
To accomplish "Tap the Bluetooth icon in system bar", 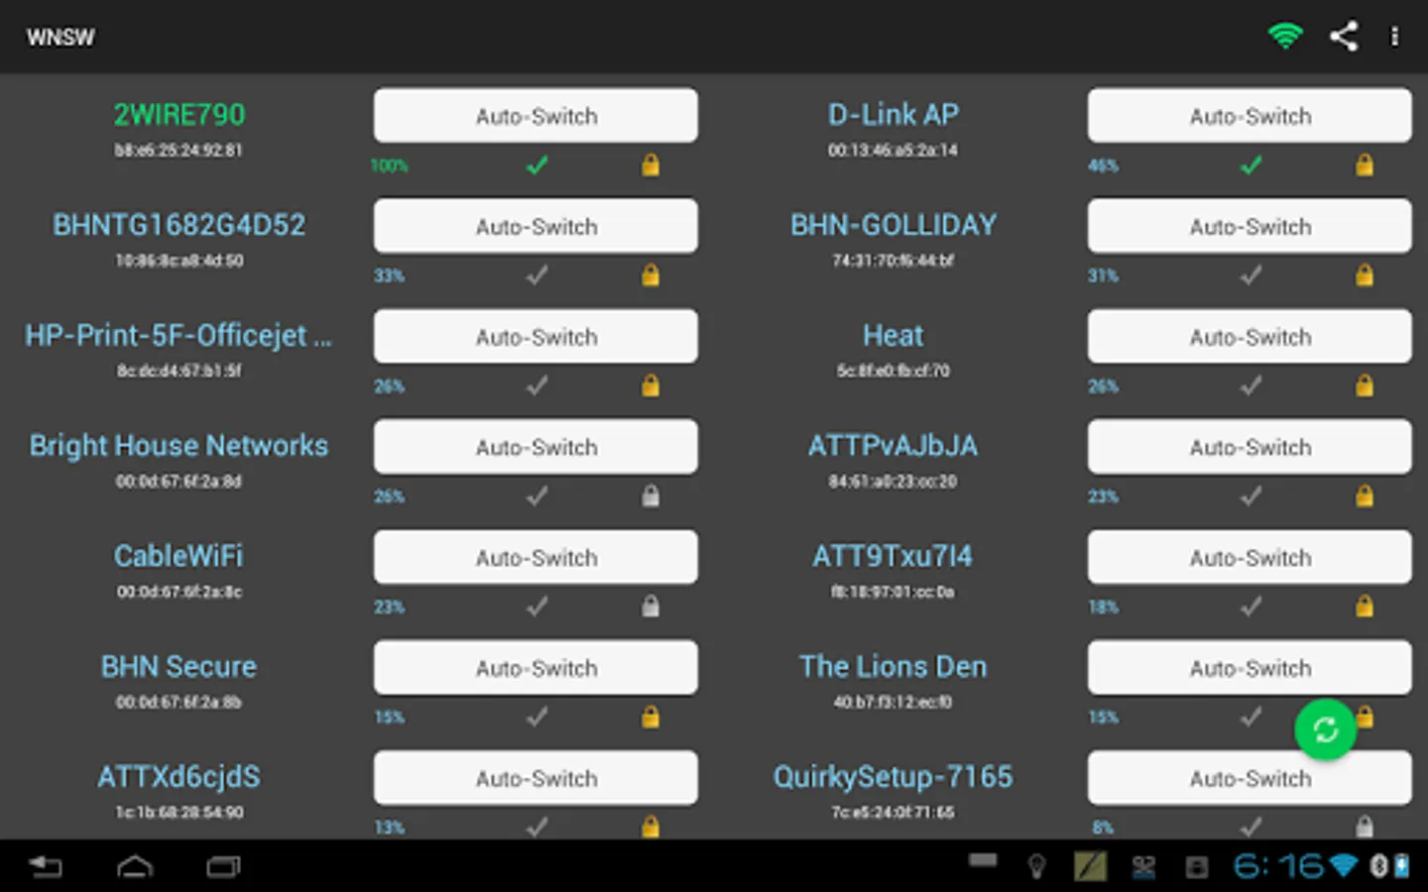I will (x=1377, y=866).
